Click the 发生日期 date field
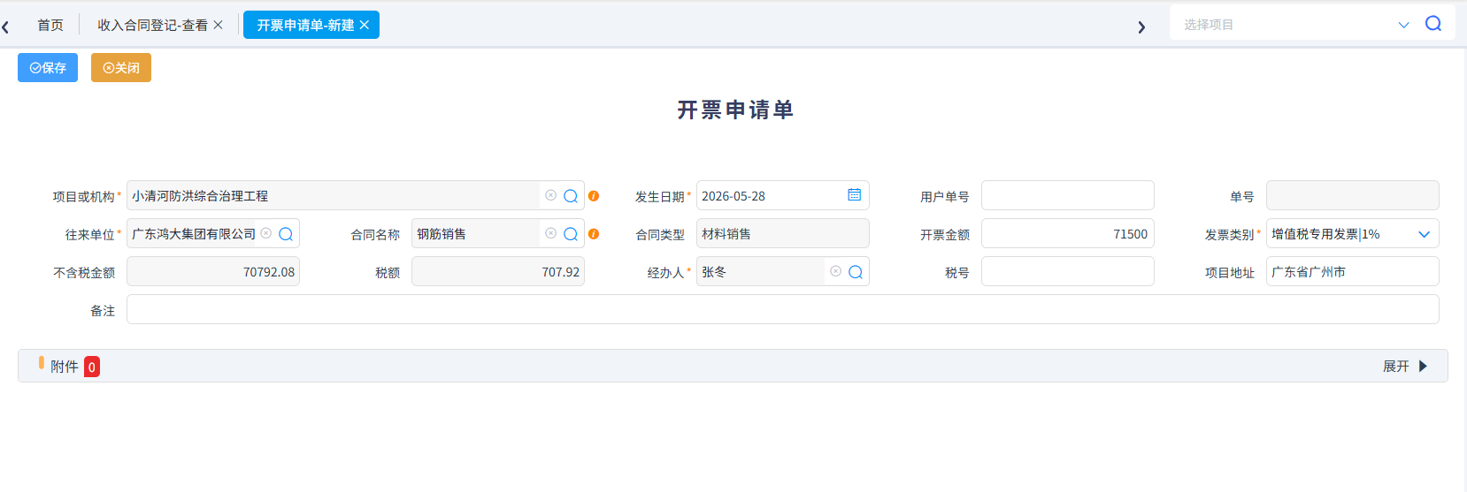1467x492 pixels. [782, 195]
